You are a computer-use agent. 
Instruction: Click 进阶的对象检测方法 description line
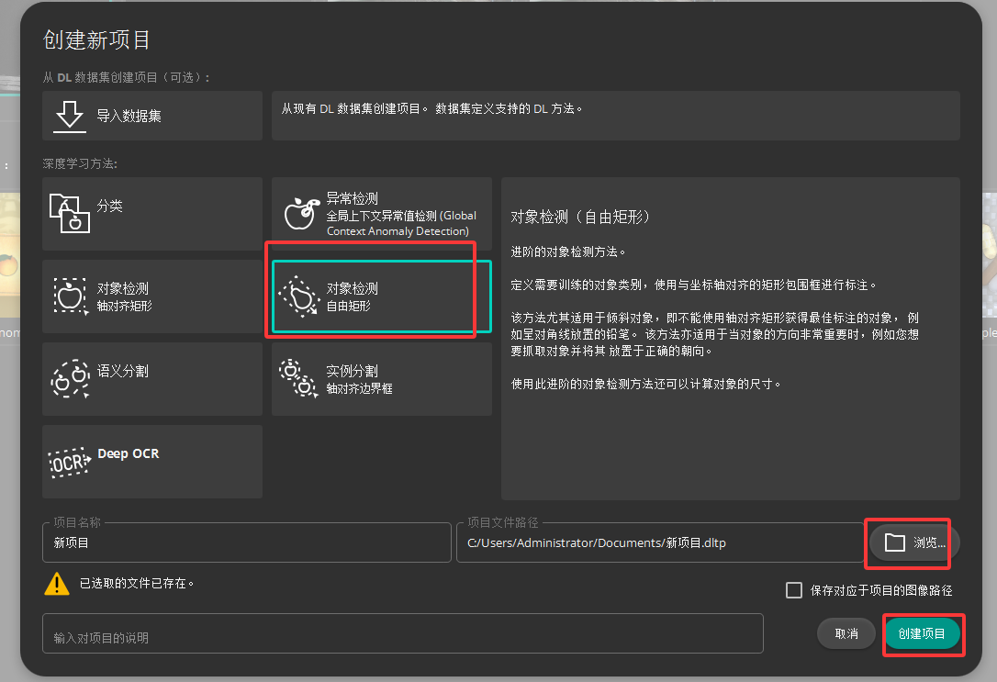point(568,252)
